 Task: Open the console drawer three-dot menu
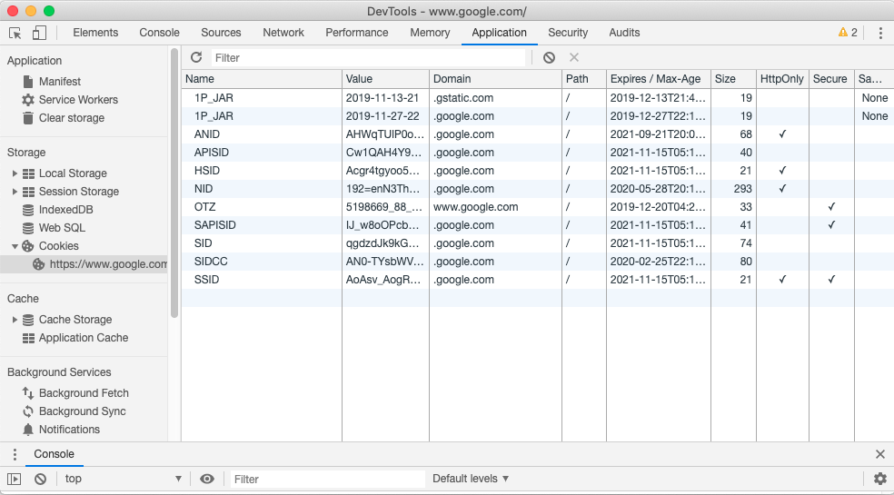click(15, 454)
